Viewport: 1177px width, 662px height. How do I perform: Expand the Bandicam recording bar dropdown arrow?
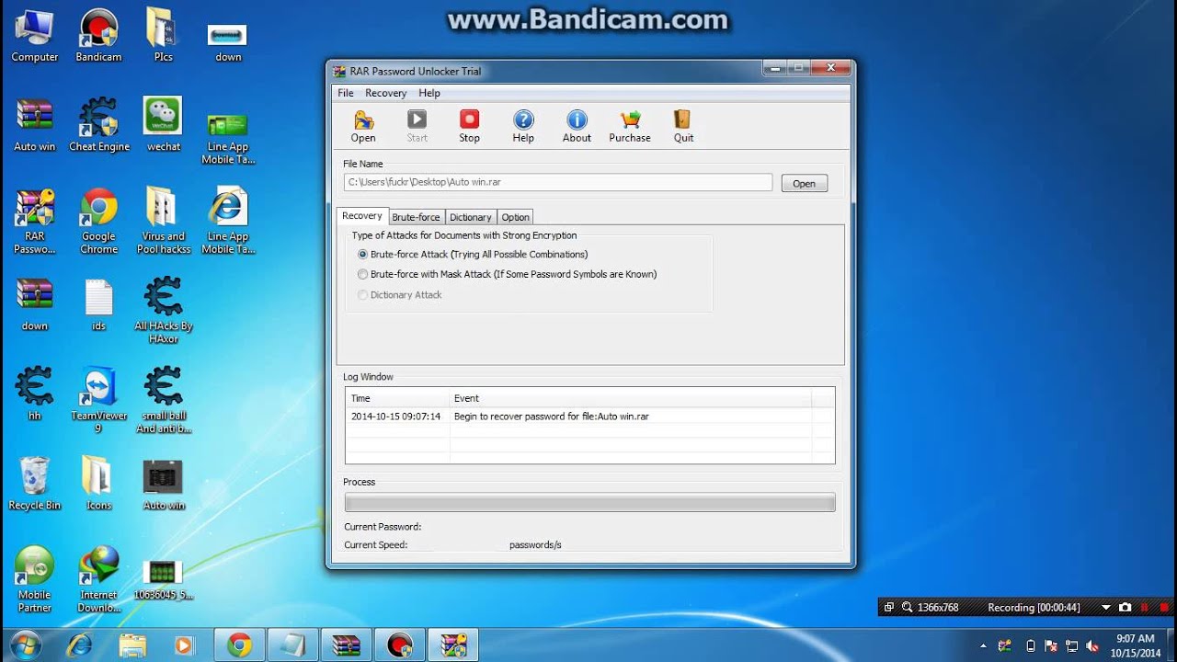[x=1106, y=607]
